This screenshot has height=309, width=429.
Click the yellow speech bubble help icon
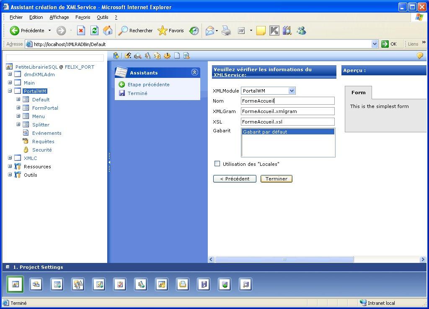(x=419, y=56)
